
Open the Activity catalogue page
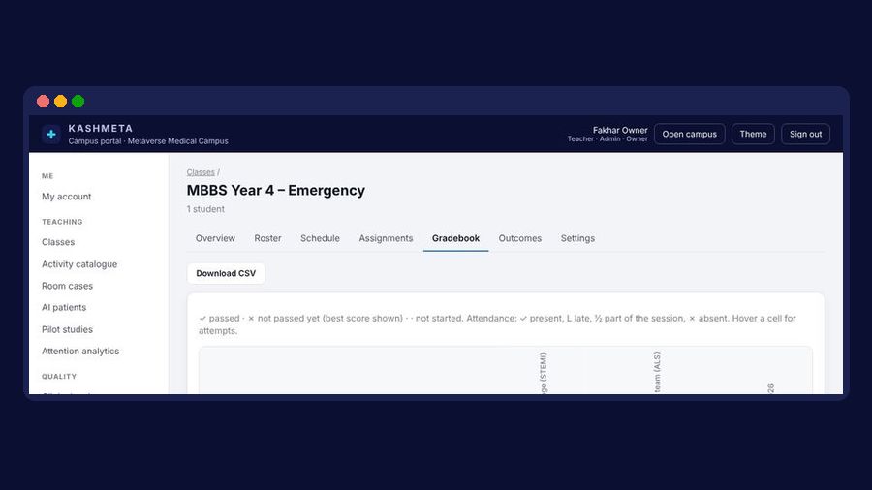coord(79,264)
